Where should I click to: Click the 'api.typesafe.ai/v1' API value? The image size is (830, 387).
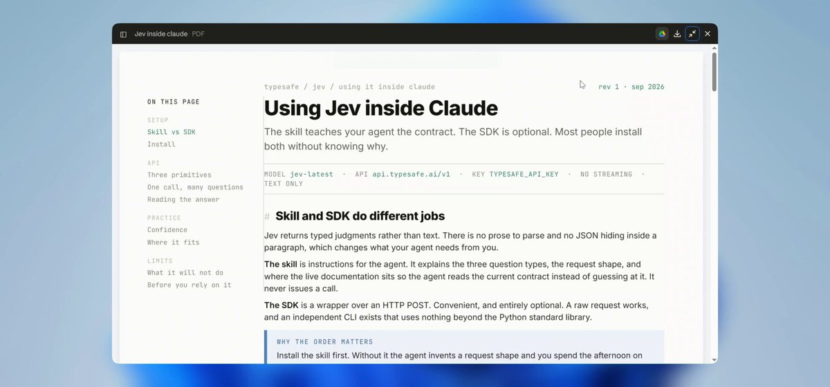coord(411,174)
